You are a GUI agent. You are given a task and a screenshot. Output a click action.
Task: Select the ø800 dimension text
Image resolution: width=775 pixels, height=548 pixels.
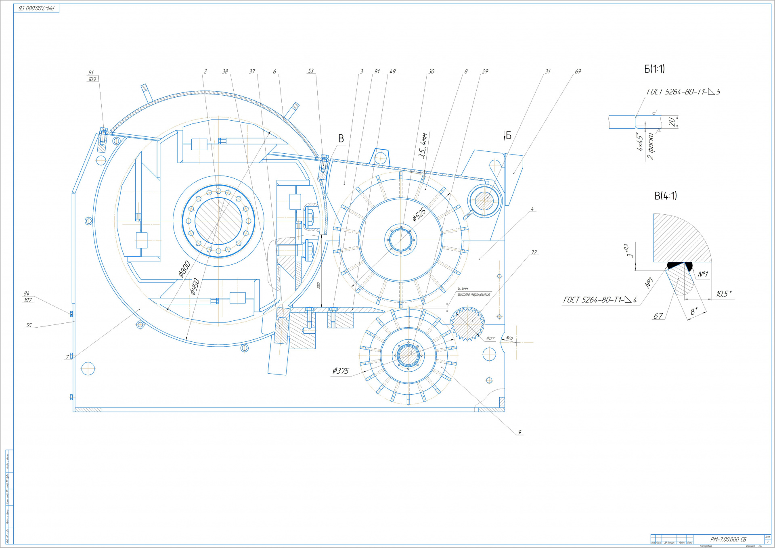(x=184, y=269)
